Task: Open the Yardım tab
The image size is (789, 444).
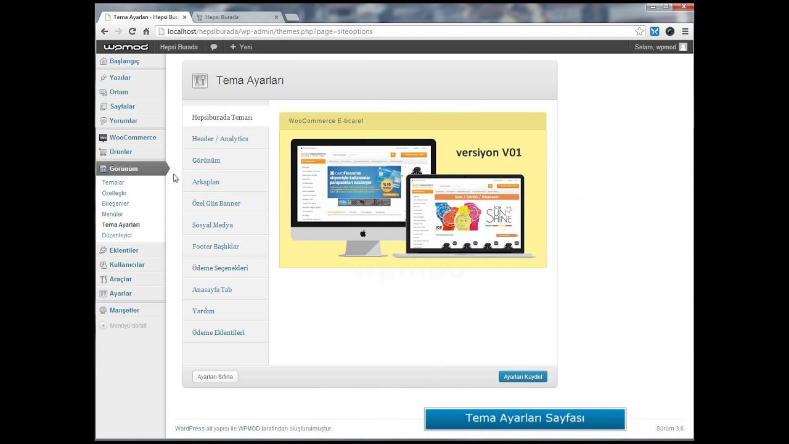Action: pos(226,311)
